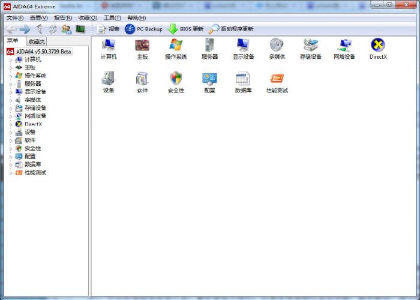Viewport: 420px width, 300px height.
Task: Expand the 计算机 tree node
Action: point(11,60)
